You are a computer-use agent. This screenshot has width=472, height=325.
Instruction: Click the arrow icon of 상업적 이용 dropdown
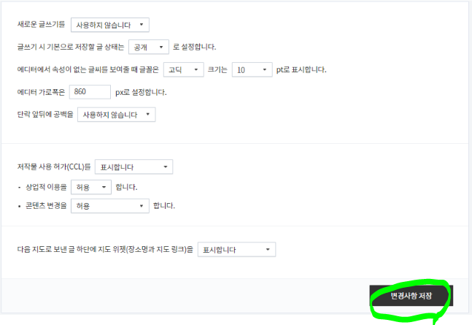tap(104, 187)
